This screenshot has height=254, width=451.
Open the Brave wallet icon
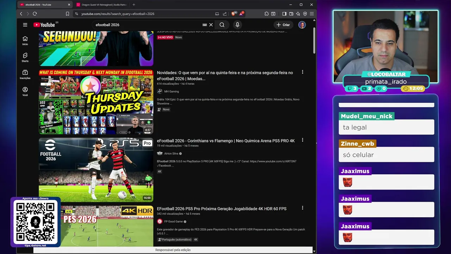[x=291, y=14]
